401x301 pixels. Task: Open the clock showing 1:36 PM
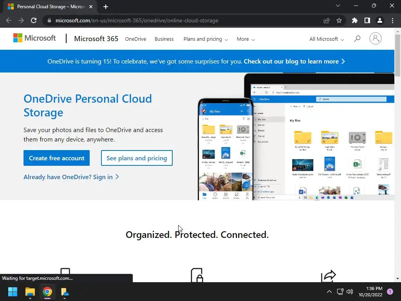(370, 292)
